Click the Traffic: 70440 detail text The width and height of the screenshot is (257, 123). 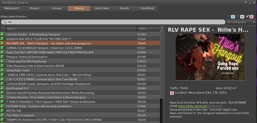click(x=179, y=88)
